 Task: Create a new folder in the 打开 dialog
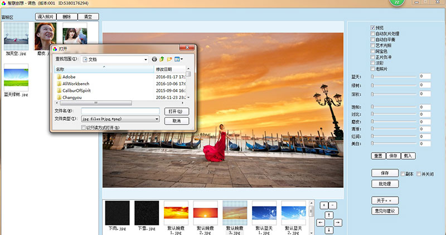(x=169, y=59)
